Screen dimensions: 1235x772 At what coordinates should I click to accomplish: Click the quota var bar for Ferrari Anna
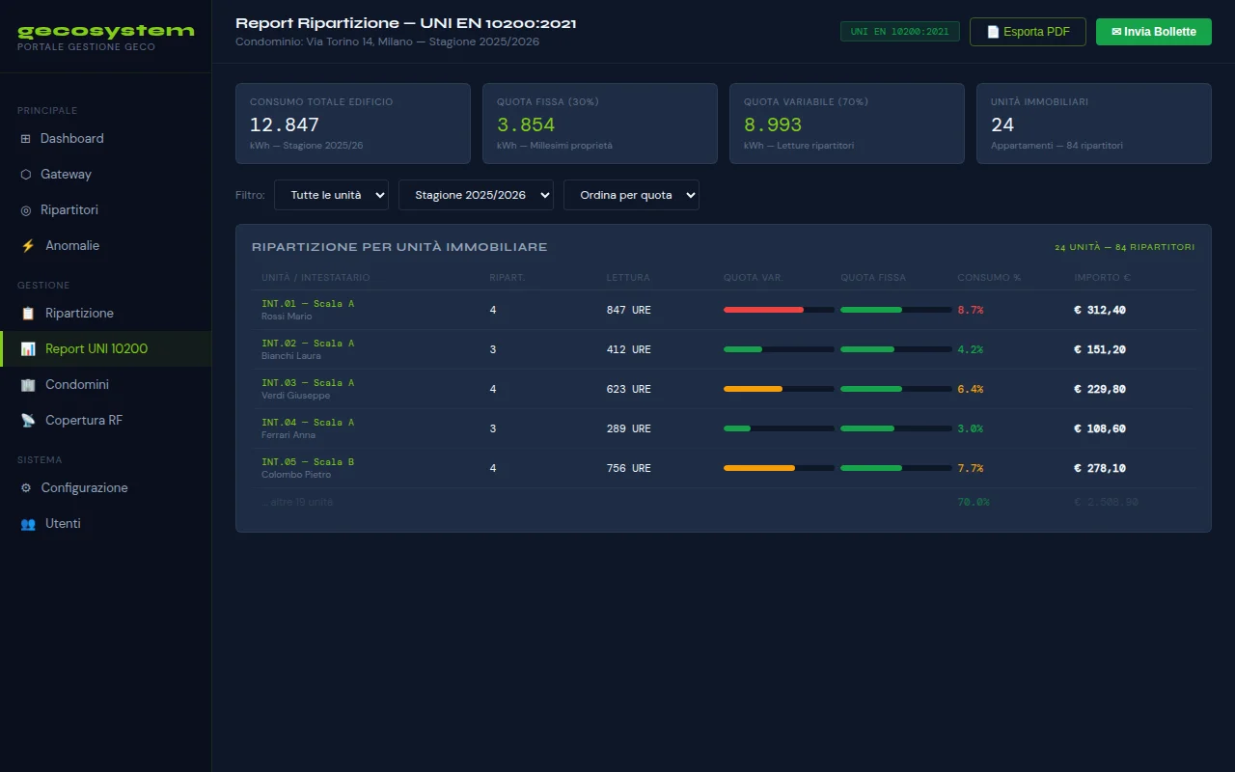(779, 428)
